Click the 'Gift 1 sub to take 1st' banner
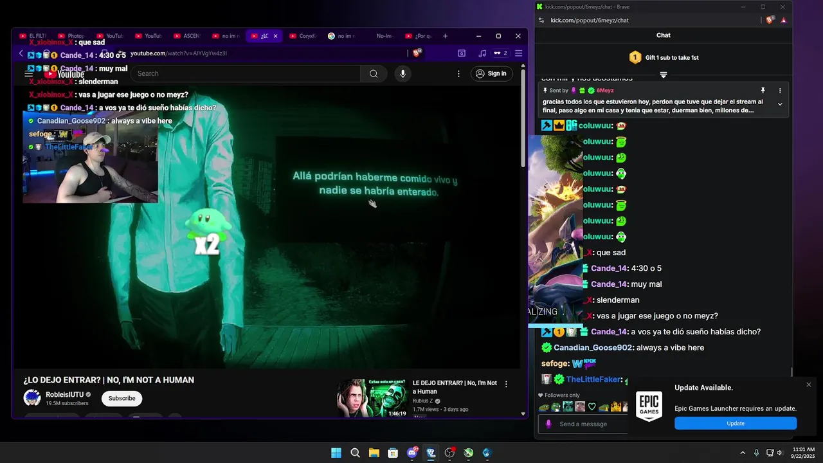Viewport: 823px width, 463px height. click(x=664, y=57)
